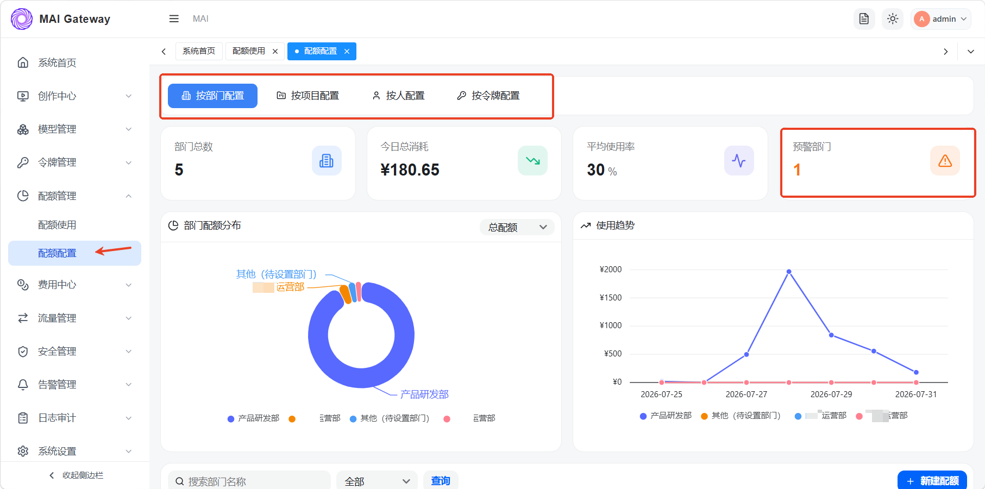Click 收起侧边栏 to collapse the sidebar

click(x=76, y=475)
